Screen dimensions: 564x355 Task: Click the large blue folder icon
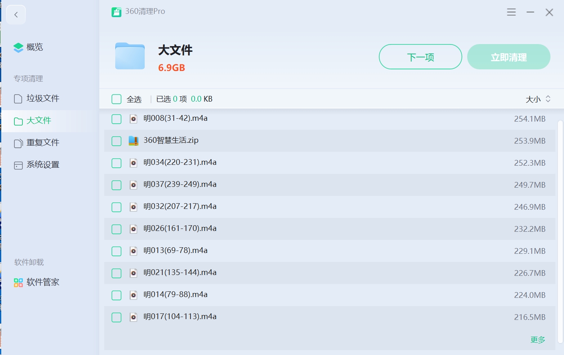(x=130, y=56)
